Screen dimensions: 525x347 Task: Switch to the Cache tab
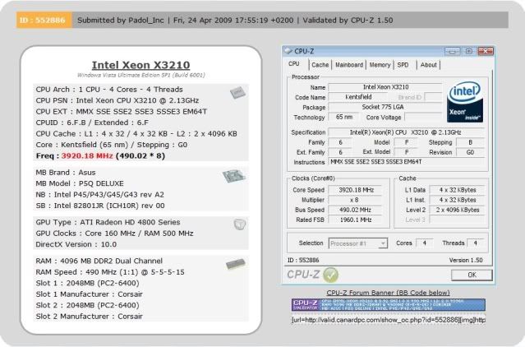pyautogui.click(x=320, y=65)
